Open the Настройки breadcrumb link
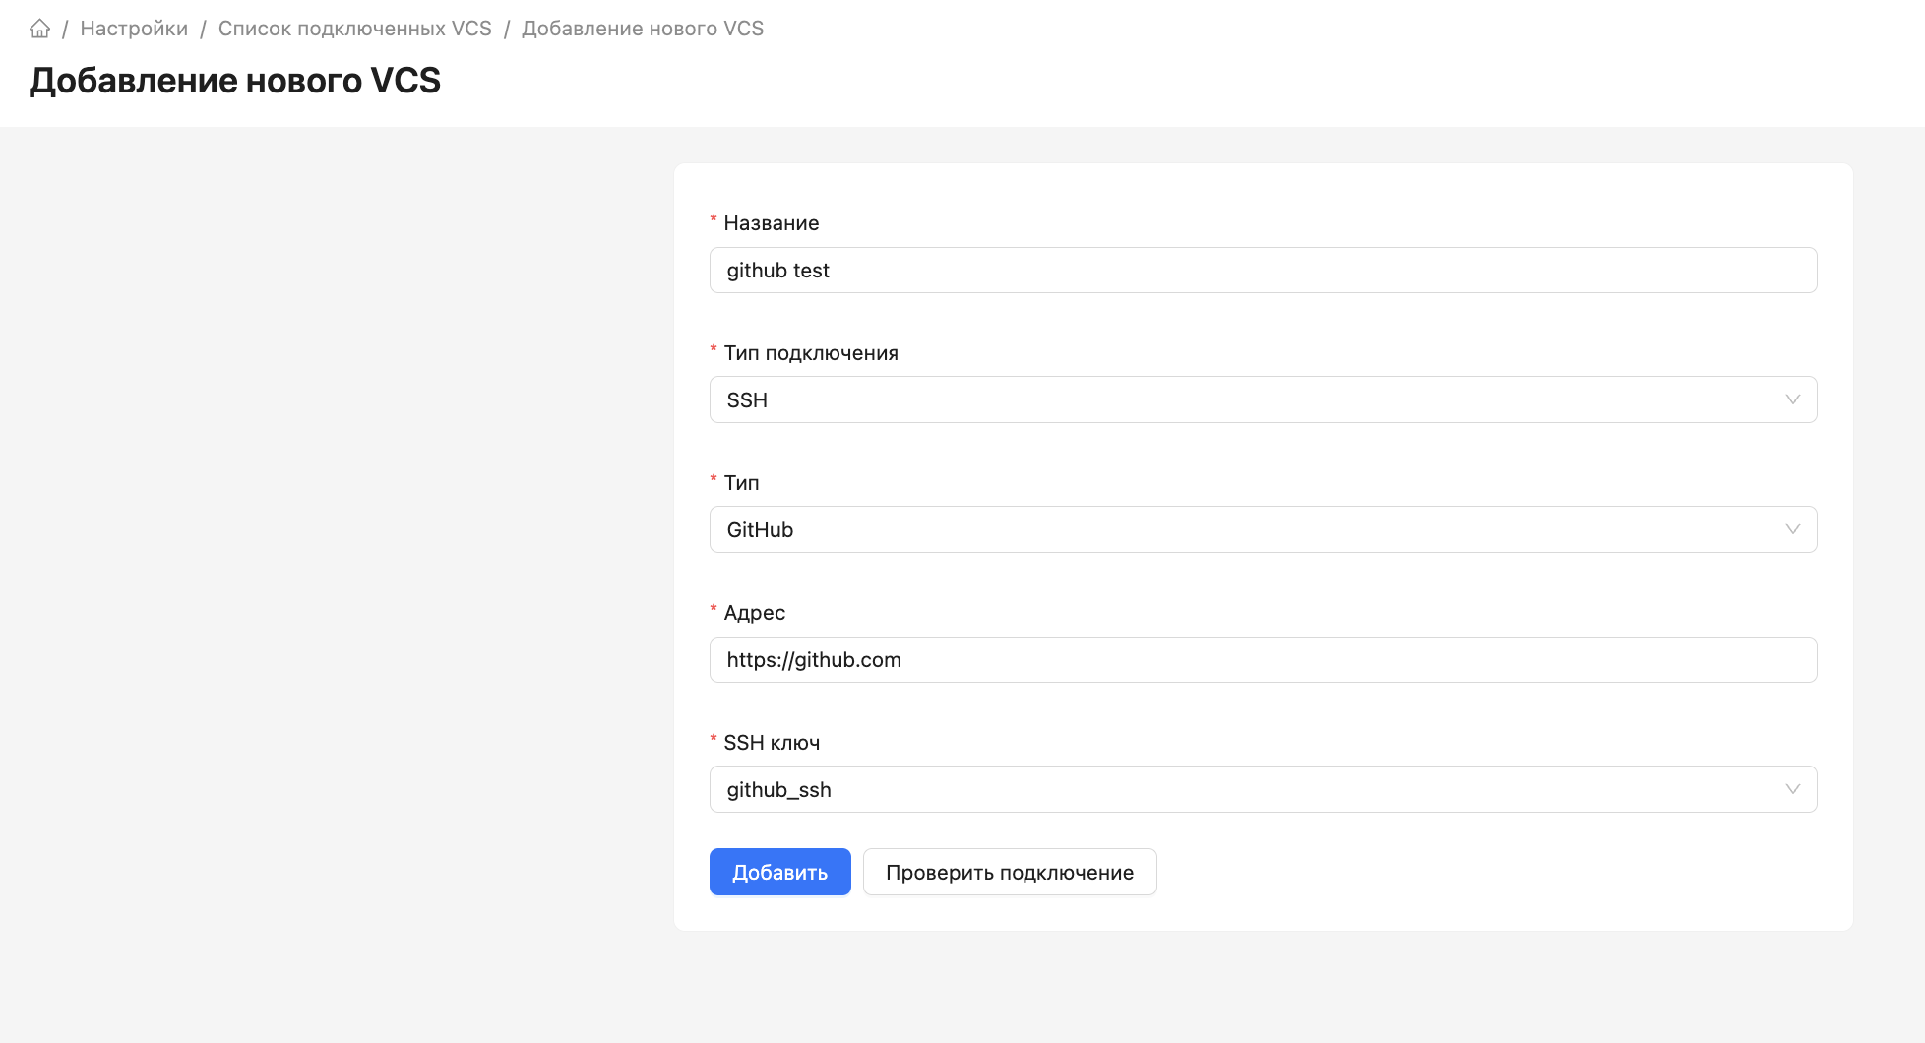The image size is (1925, 1043). pos(134,29)
